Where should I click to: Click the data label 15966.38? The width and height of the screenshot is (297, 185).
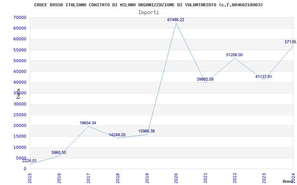(146, 131)
